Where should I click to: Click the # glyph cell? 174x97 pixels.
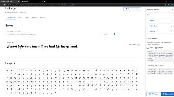84,89
